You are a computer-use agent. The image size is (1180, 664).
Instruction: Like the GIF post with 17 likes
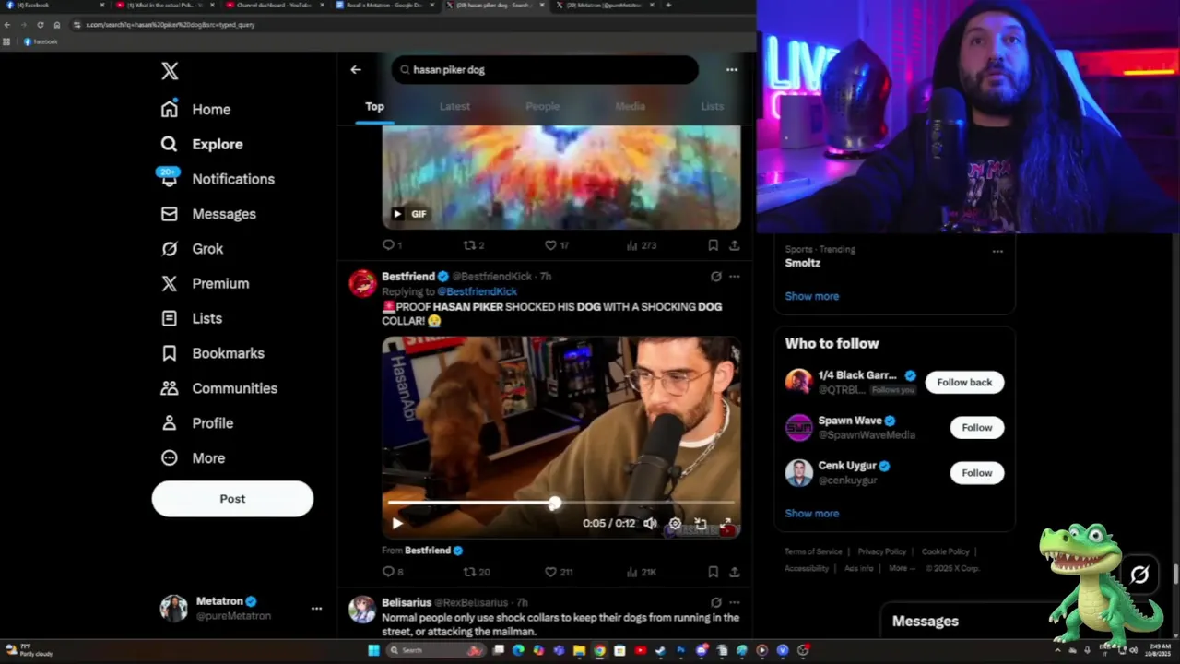click(x=550, y=245)
